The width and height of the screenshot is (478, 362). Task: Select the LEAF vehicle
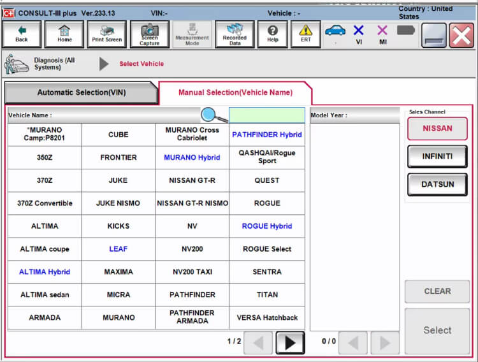(119, 249)
